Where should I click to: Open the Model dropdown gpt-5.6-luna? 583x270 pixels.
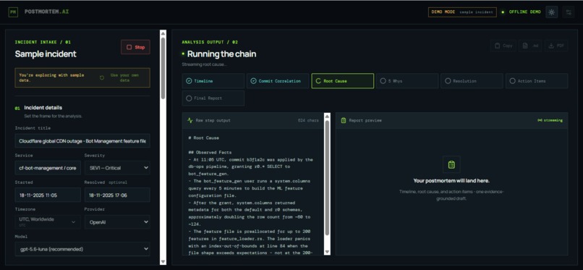(82, 249)
